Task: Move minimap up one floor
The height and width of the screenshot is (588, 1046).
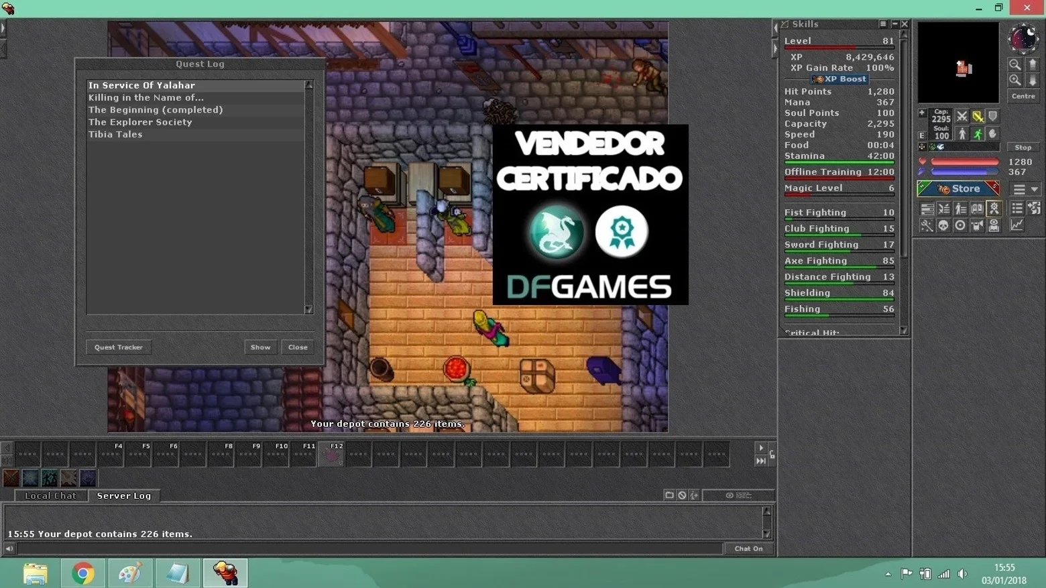Action: click(x=1033, y=64)
